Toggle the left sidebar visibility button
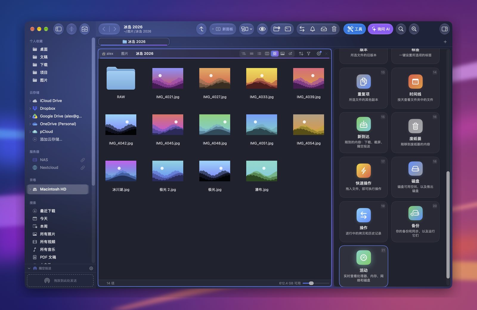The image size is (477, 310). 58,29
